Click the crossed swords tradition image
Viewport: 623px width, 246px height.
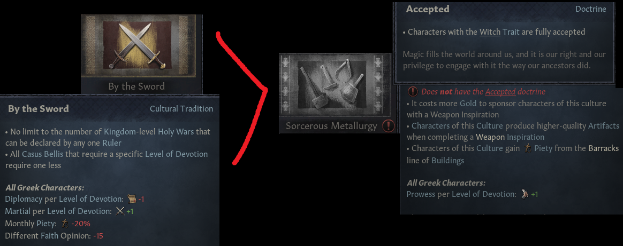pos(137,45)
